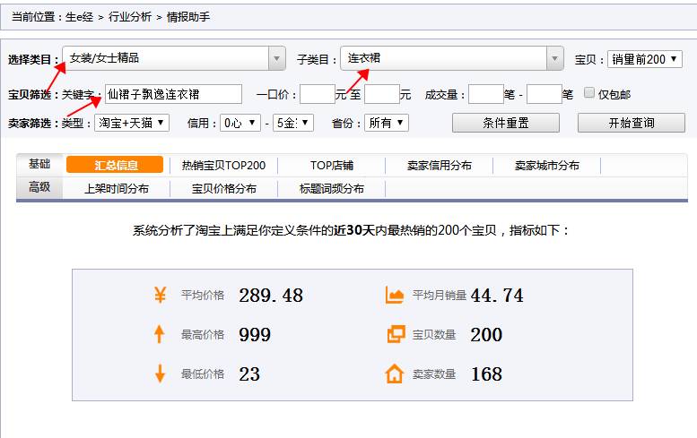Click the 基础 row label
697x438 pixels.
pyautogui.click(x=39, y=164)
